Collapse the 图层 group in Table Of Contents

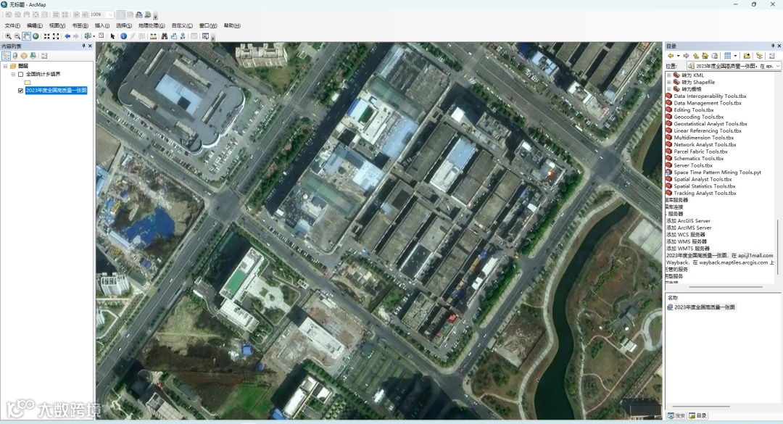[x=6, y=66]
